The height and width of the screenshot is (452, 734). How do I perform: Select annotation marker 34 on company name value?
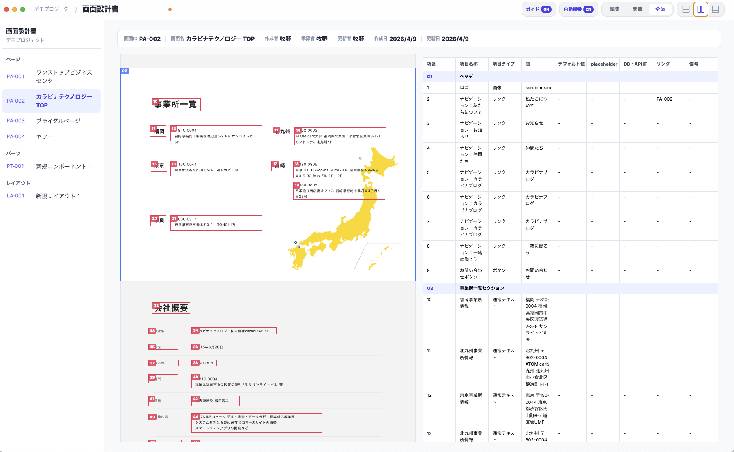click(x=195, y=330)
